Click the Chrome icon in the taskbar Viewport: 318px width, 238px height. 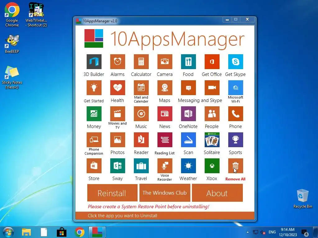point(79,232)
